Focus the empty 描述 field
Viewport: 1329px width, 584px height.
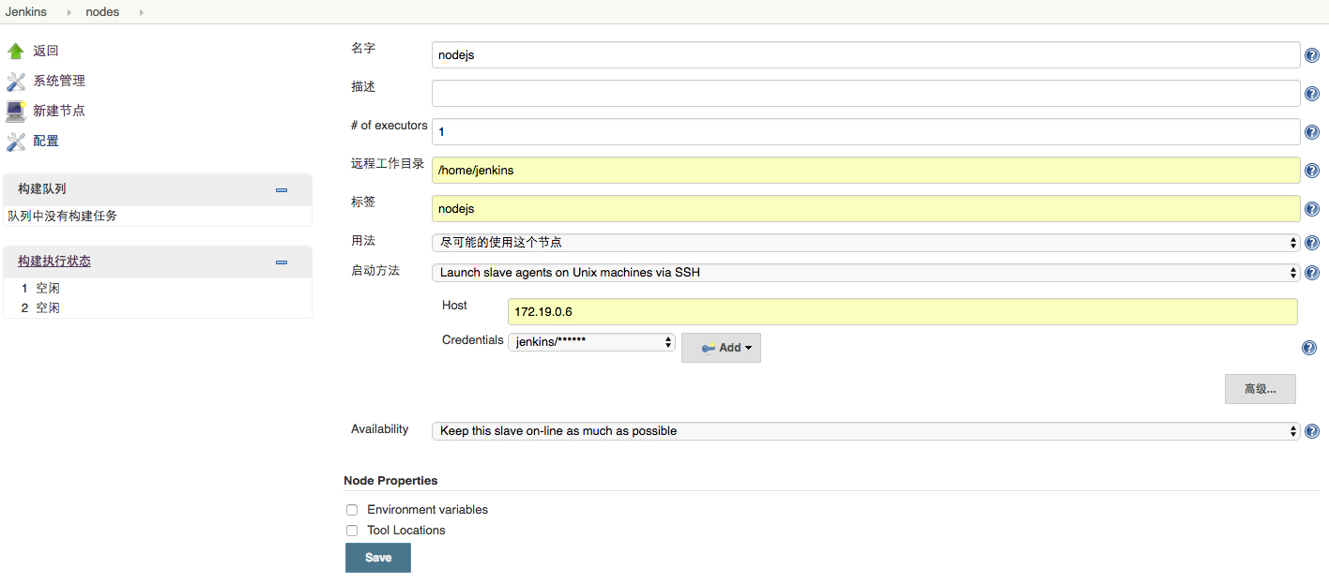pyautogui.click(x=865, y=94)
